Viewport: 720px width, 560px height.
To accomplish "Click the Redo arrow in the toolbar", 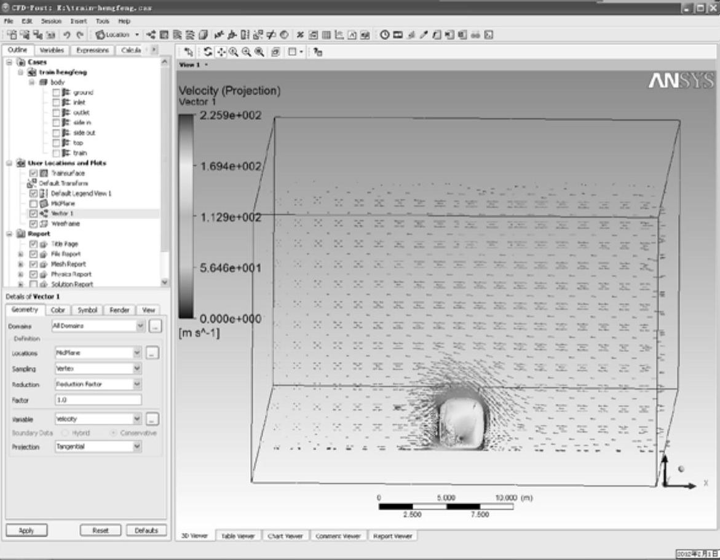I will (x=79, y=35).
